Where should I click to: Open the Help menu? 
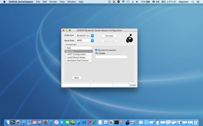tap(81, 2)
